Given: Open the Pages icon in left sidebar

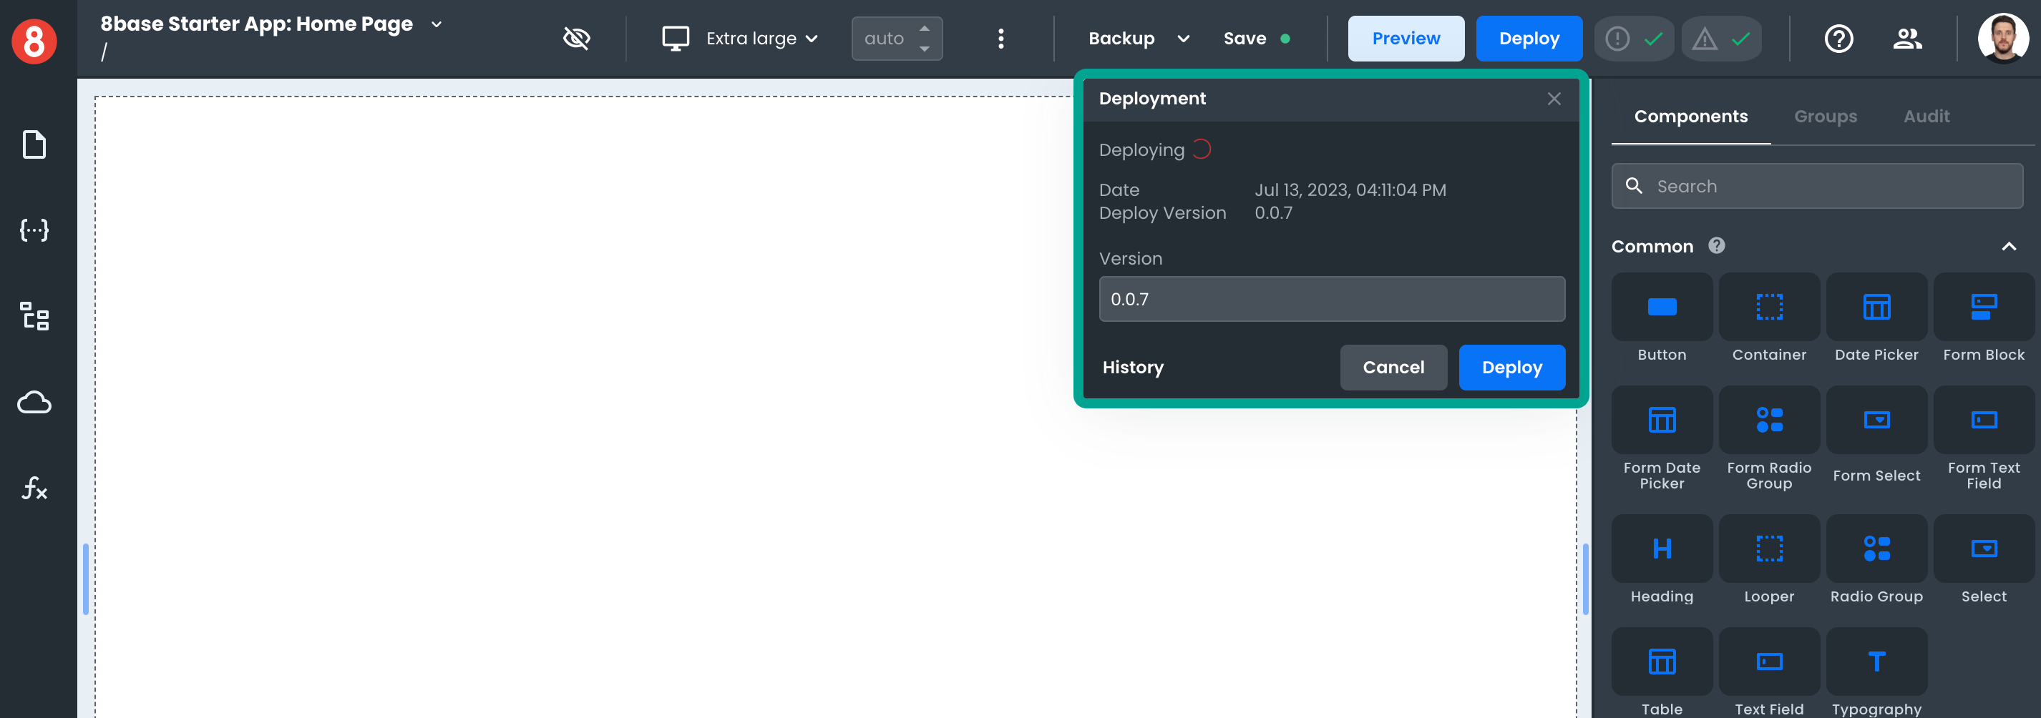Looking at the screenshot, I should pyautogui.click(x=34, y=145).
